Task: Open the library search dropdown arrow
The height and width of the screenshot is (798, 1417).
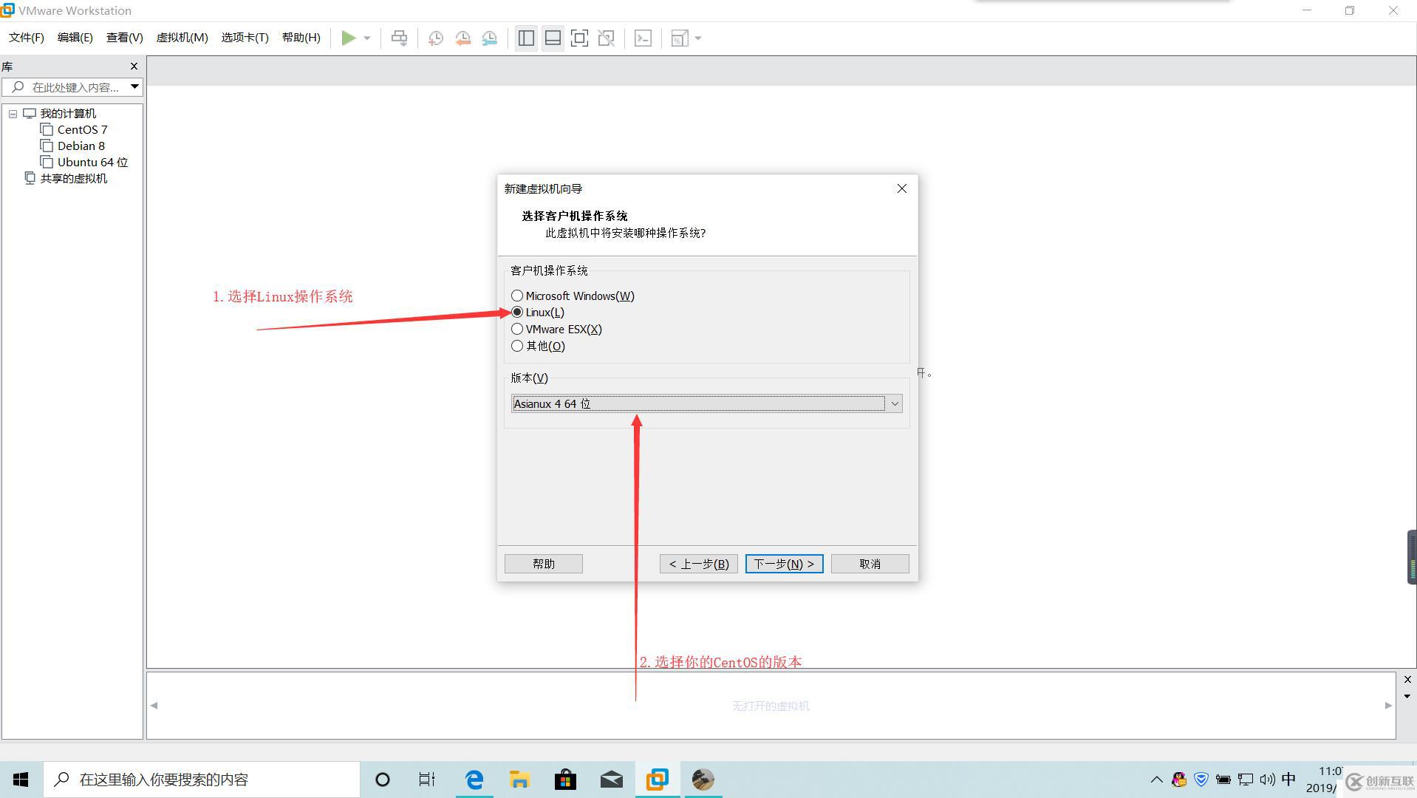Action: pos(134,86)
